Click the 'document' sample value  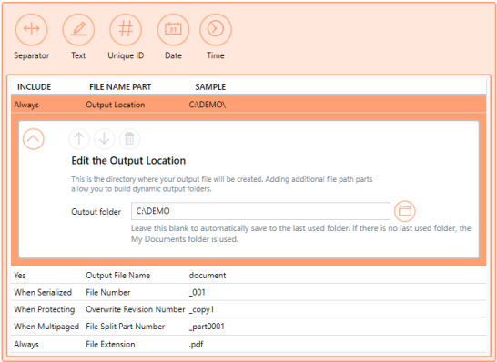[208, 276]
